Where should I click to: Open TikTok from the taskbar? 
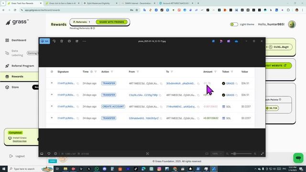136,169
